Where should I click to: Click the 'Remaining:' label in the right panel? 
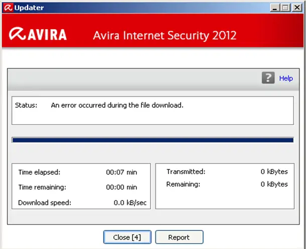point(183,184)
